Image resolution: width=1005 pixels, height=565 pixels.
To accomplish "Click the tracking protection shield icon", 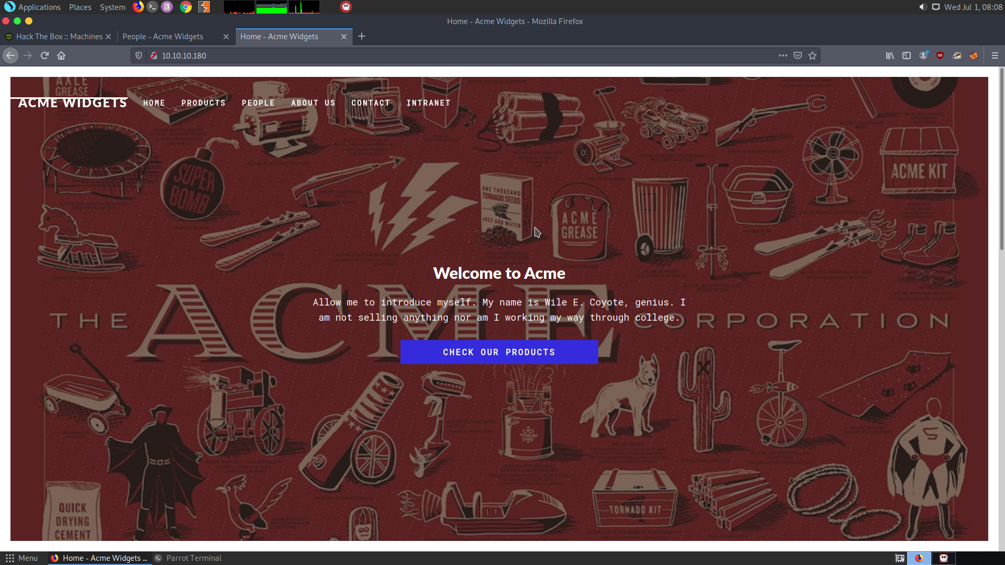I will [139, 55].
